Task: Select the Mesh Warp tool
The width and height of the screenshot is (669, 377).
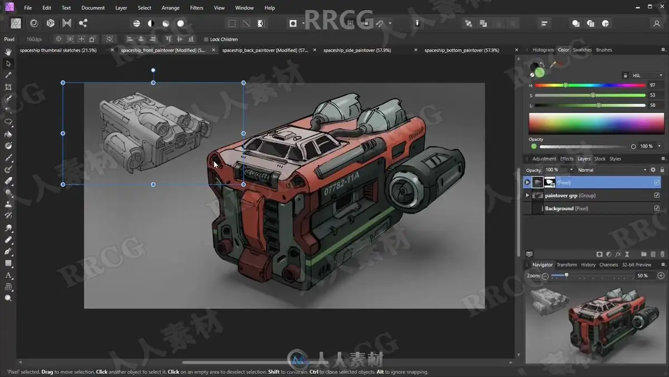Action: (x=8, y=287)
